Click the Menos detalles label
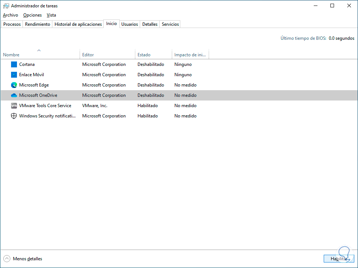 27,259
